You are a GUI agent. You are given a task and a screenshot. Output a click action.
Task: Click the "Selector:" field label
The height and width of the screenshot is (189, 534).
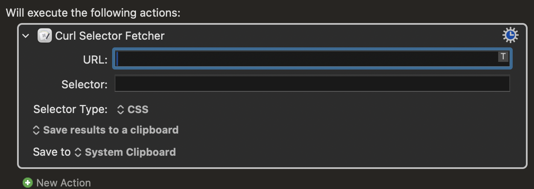pyautogui.click(x=84, y=84)
